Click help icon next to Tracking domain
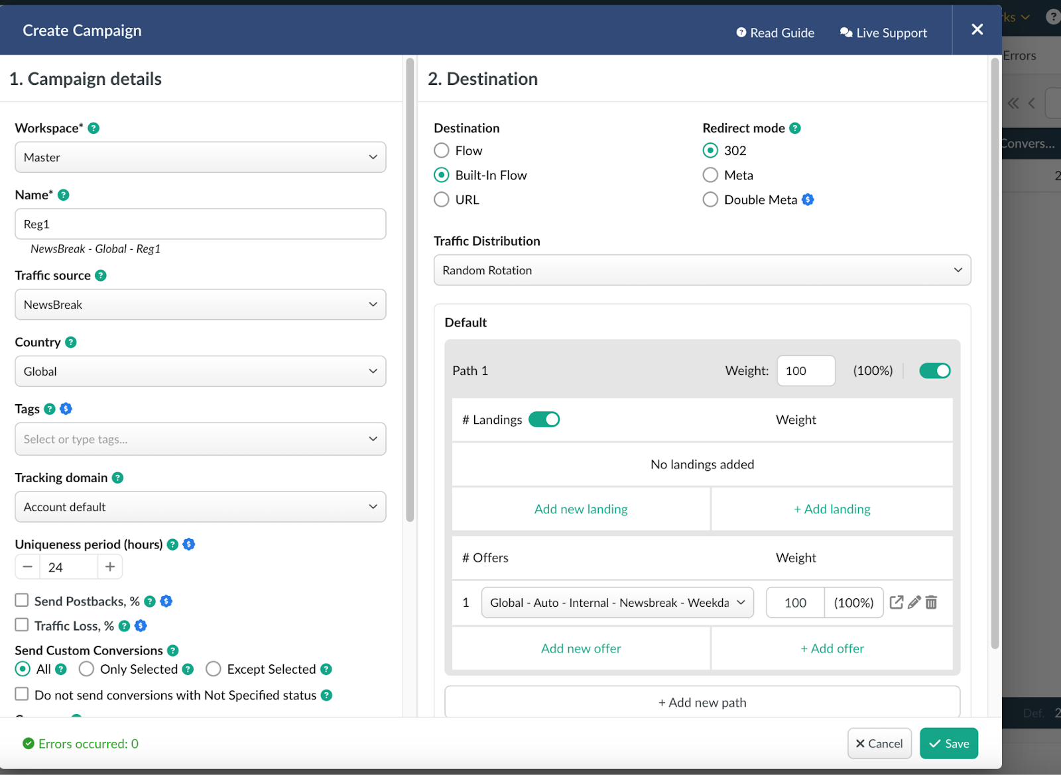Image resolution: width=1061 pixels, height=775 pixels. pyautogui.click(x=118, y=478)
